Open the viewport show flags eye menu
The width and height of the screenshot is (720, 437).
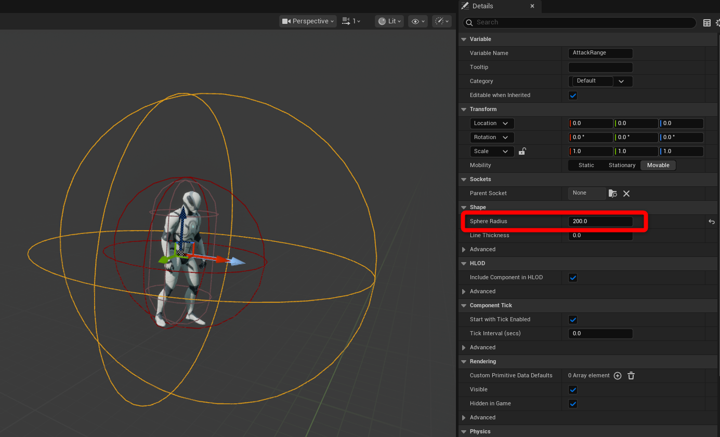(418, 21)
